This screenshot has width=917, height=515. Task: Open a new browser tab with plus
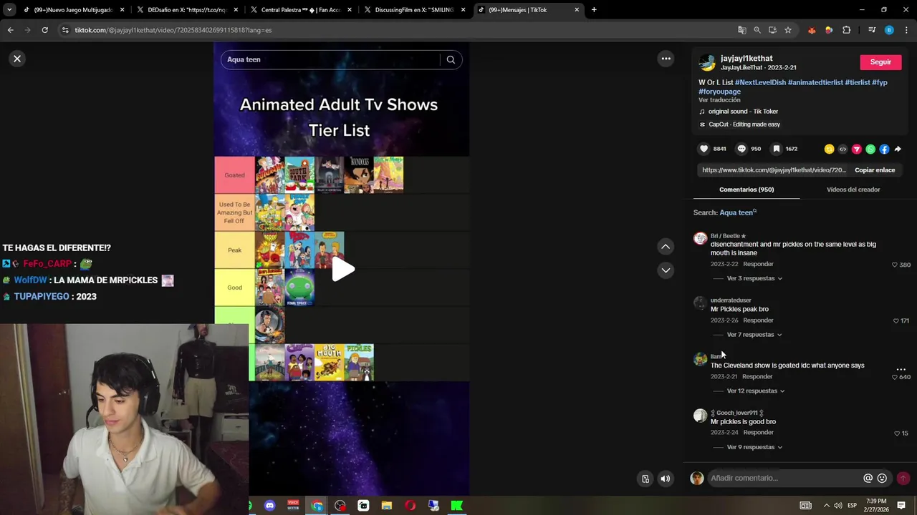[x=594, y=10]
